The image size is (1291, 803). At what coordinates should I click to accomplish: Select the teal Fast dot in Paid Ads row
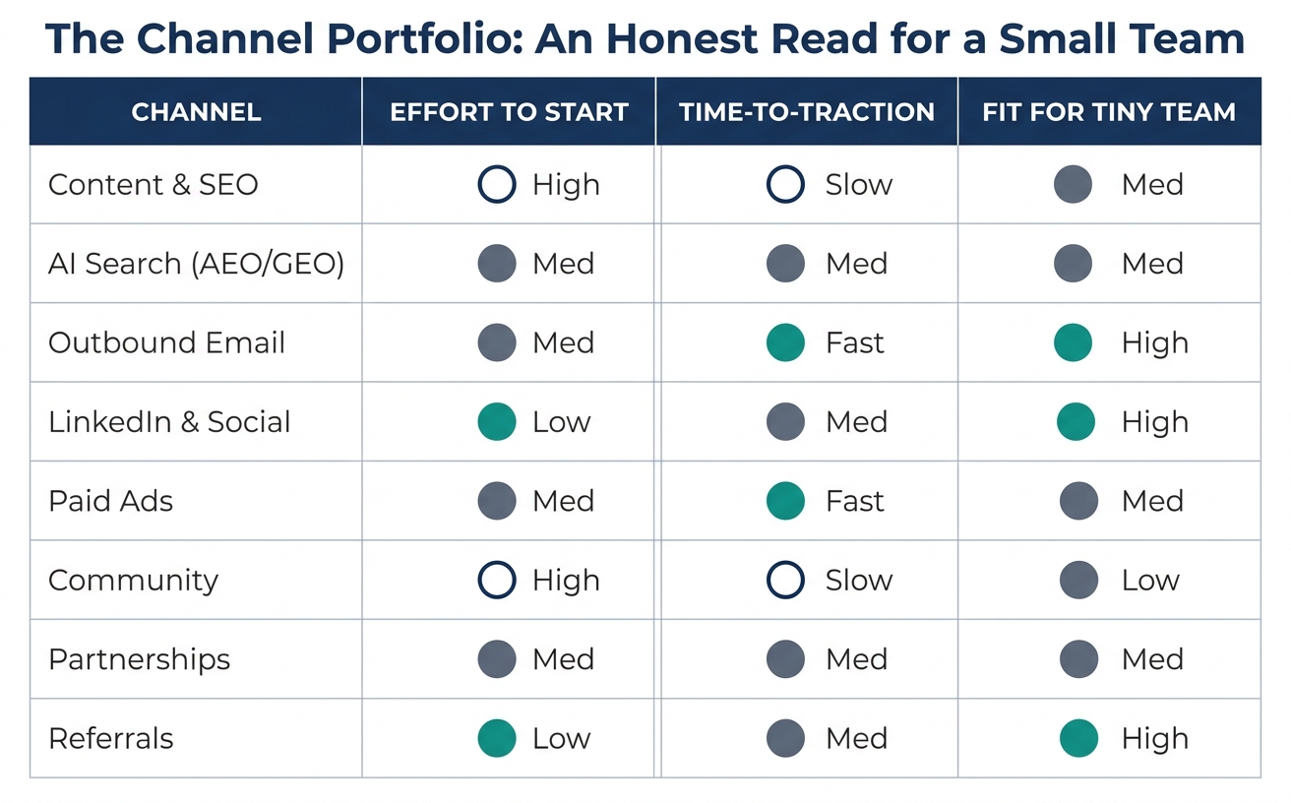785,501
